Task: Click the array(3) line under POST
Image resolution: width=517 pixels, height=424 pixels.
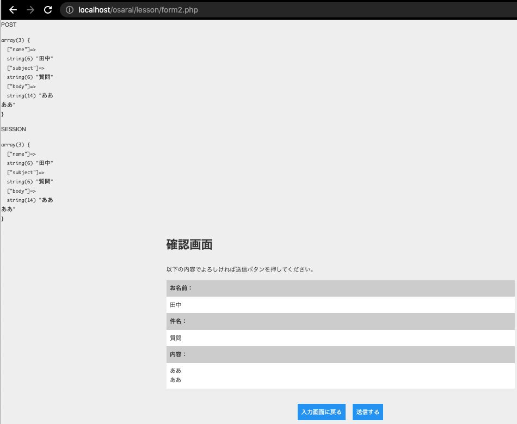Action: click(x=14, y=40)
